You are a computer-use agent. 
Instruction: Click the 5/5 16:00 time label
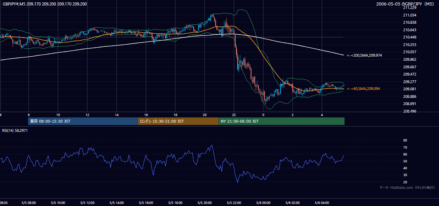146,203
